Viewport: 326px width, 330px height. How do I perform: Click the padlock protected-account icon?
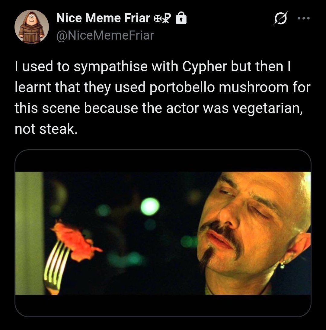click(x=181, y=18)
